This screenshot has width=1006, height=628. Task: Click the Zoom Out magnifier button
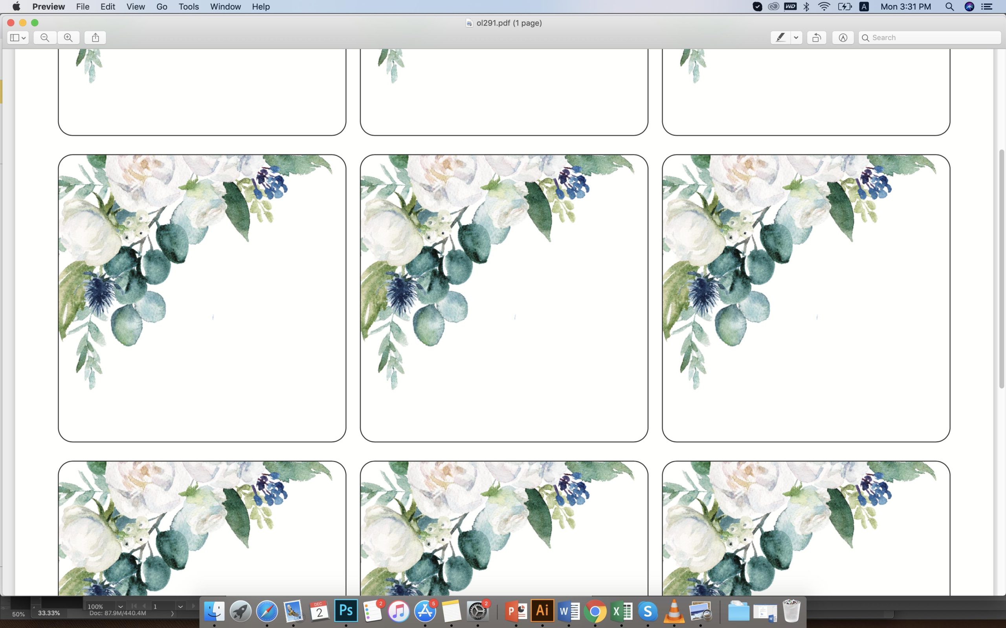45,38
